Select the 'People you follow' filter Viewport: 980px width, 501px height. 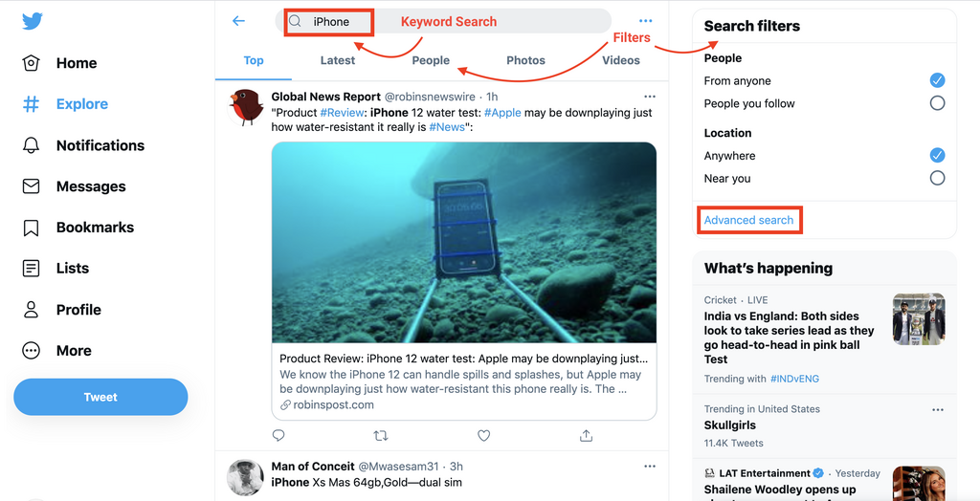(937, 103)
